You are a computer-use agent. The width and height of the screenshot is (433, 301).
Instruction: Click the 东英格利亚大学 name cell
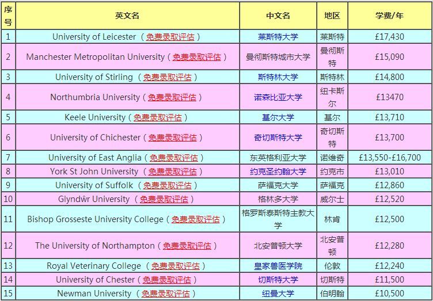coord(278,158)
